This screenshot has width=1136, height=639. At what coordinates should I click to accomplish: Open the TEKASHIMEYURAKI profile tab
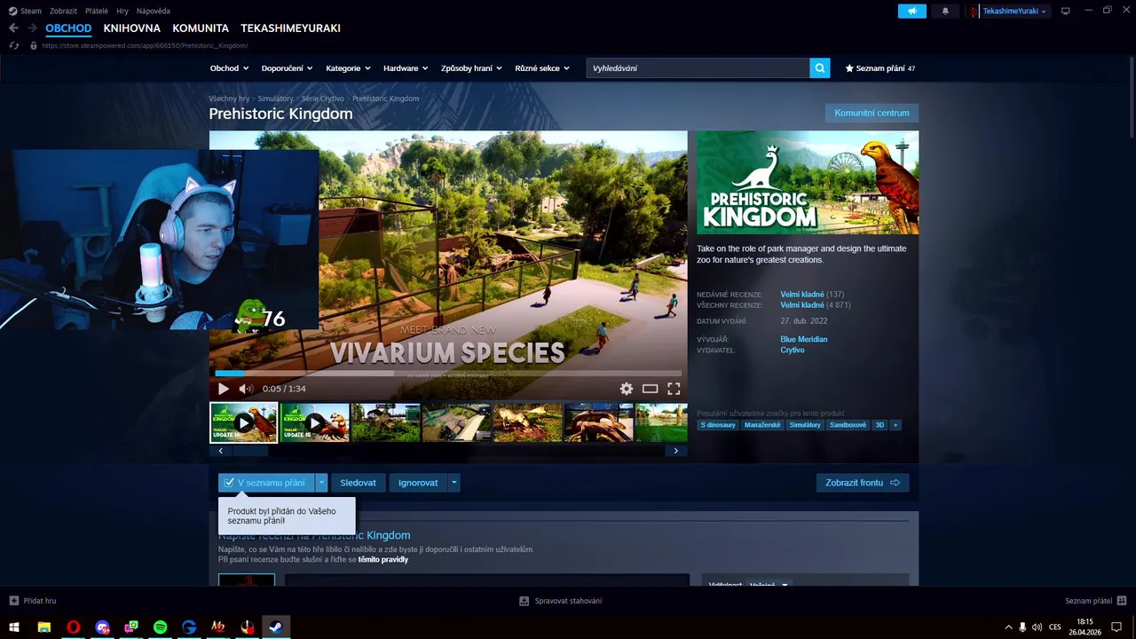(x=290, y=28)
